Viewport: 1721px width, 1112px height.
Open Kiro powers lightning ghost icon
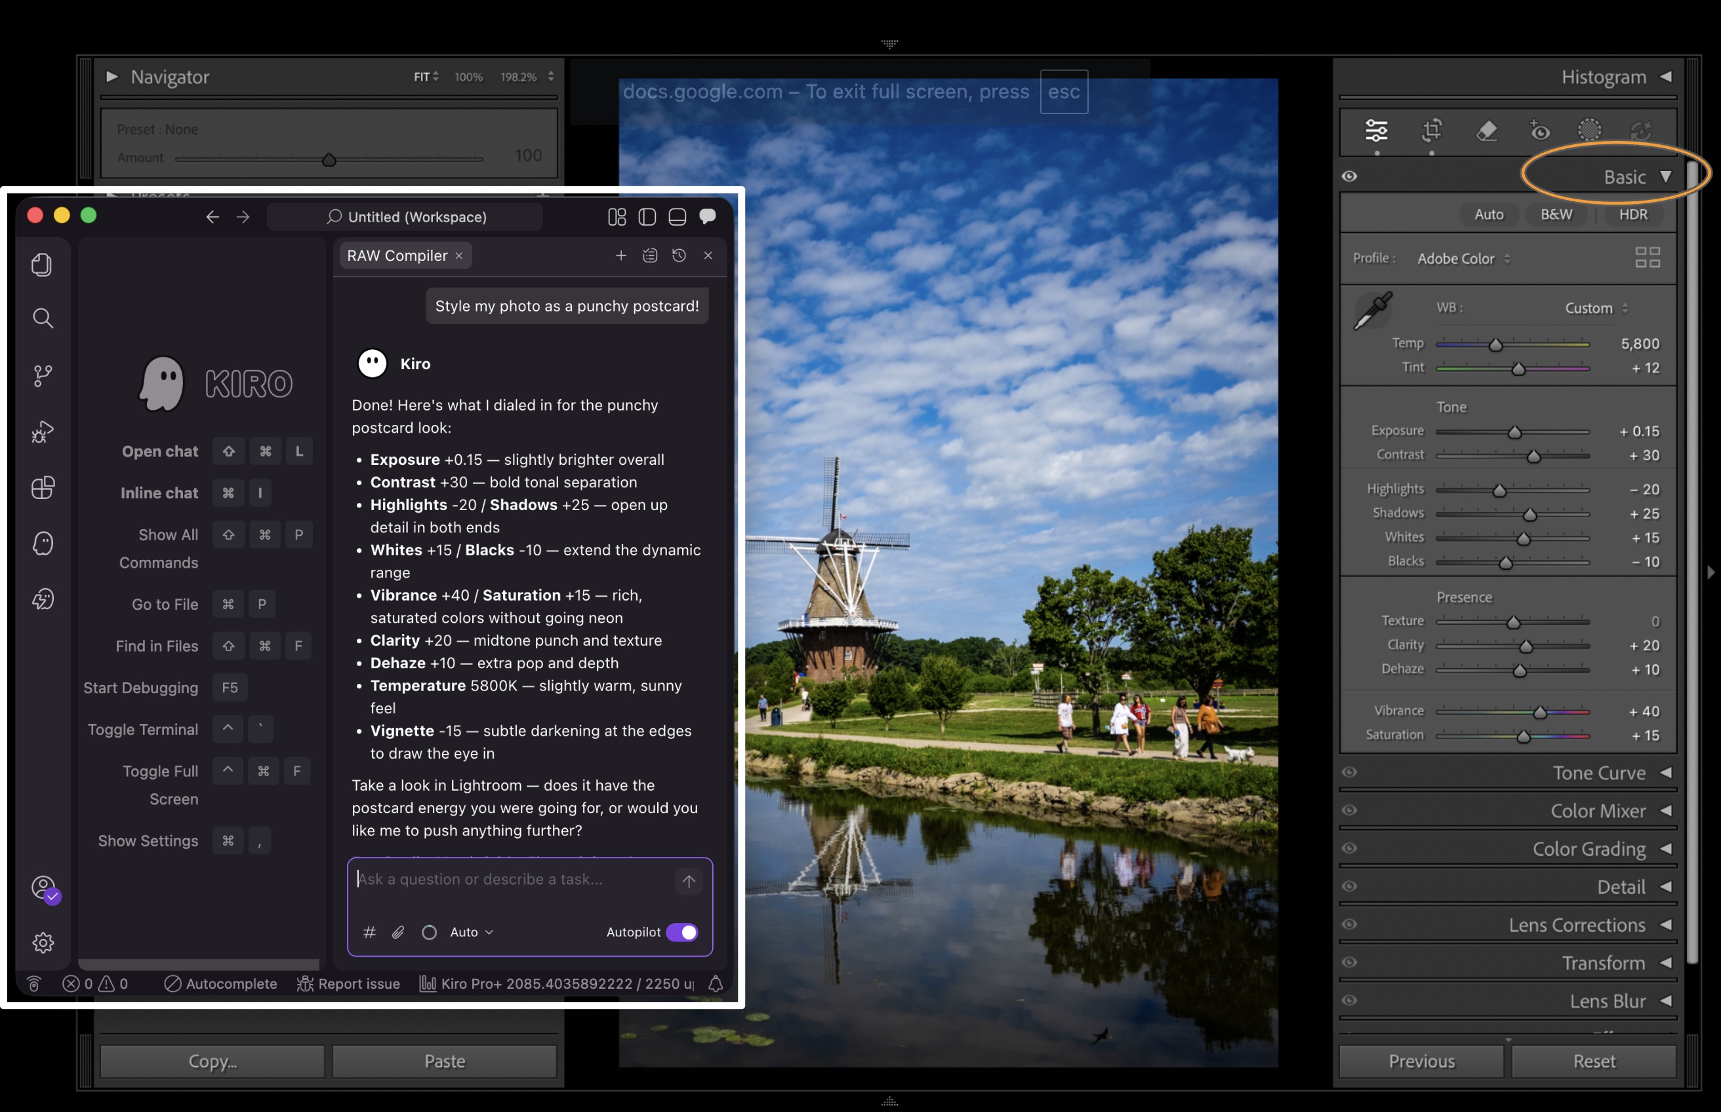(43, 599)
